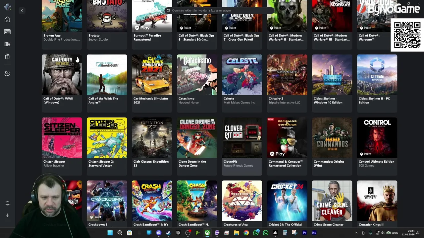Click Xbox app icon in taskbar
Screen dimensions: 424x238
coord(207,233)
